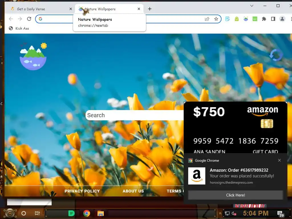Click the Nature Wallpapers mountain logo

33,56
